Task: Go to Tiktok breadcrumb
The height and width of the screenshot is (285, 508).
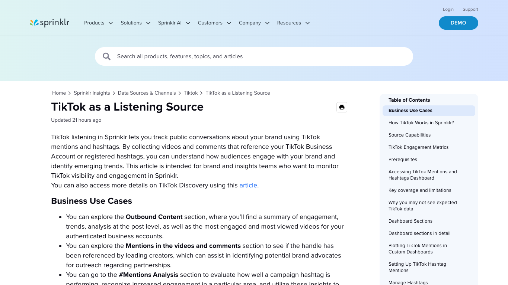Action: (x=191, y=93)
